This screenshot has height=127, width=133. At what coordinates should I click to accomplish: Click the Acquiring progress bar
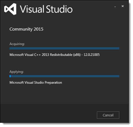pos(64,48)
